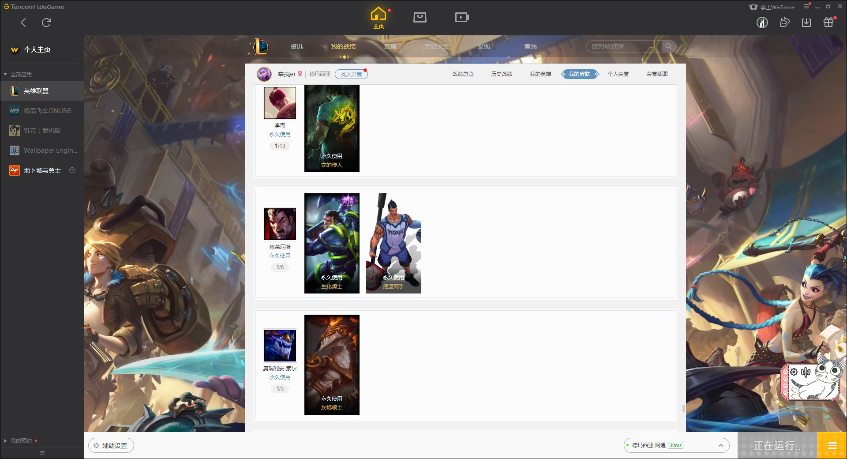Open the main menu lines icon in title bar

click(806, 6)
